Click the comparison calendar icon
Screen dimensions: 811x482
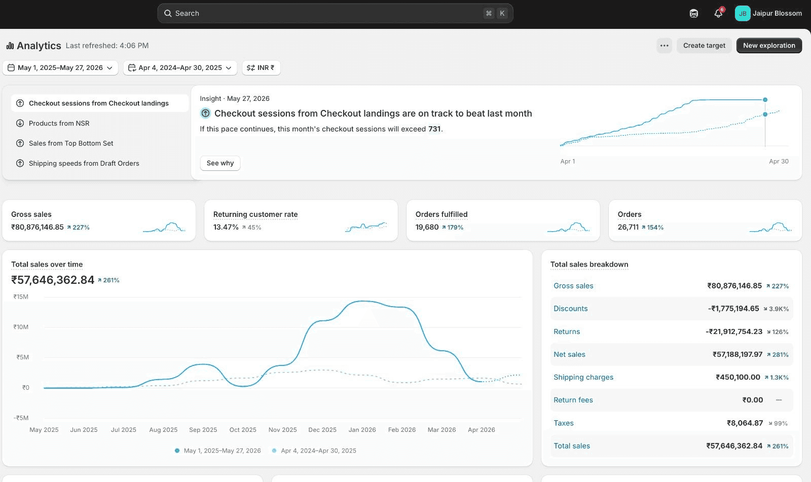pos(132,67)
